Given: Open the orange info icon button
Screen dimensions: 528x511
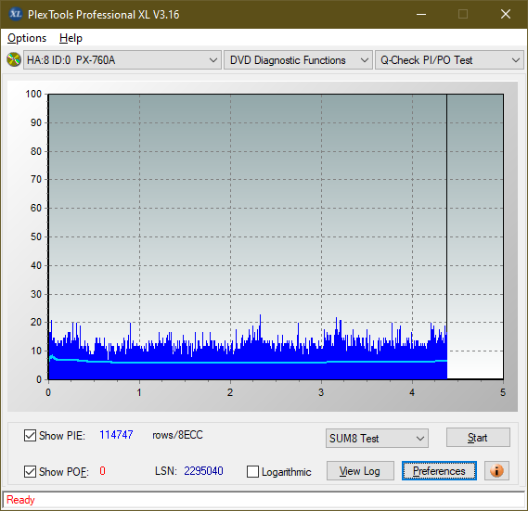Looking at the screenshot, I should point(496,470).
